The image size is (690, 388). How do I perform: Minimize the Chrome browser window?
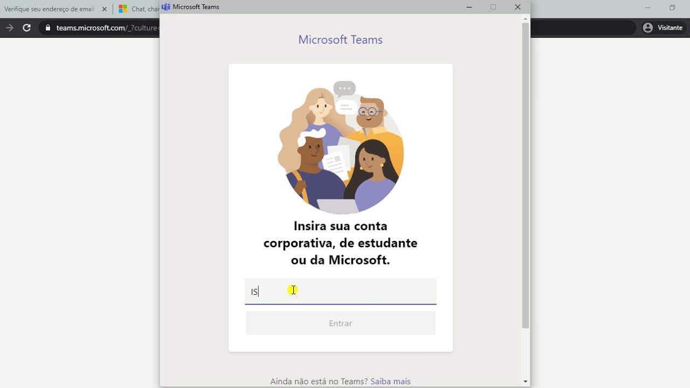(648, 8)
